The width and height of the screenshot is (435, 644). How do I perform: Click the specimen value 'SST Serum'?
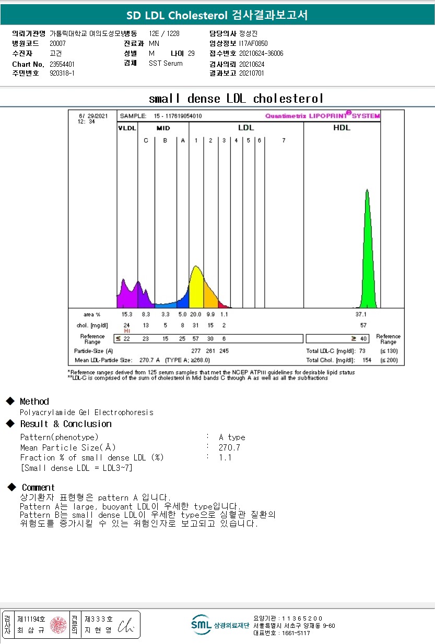[166, 63]
